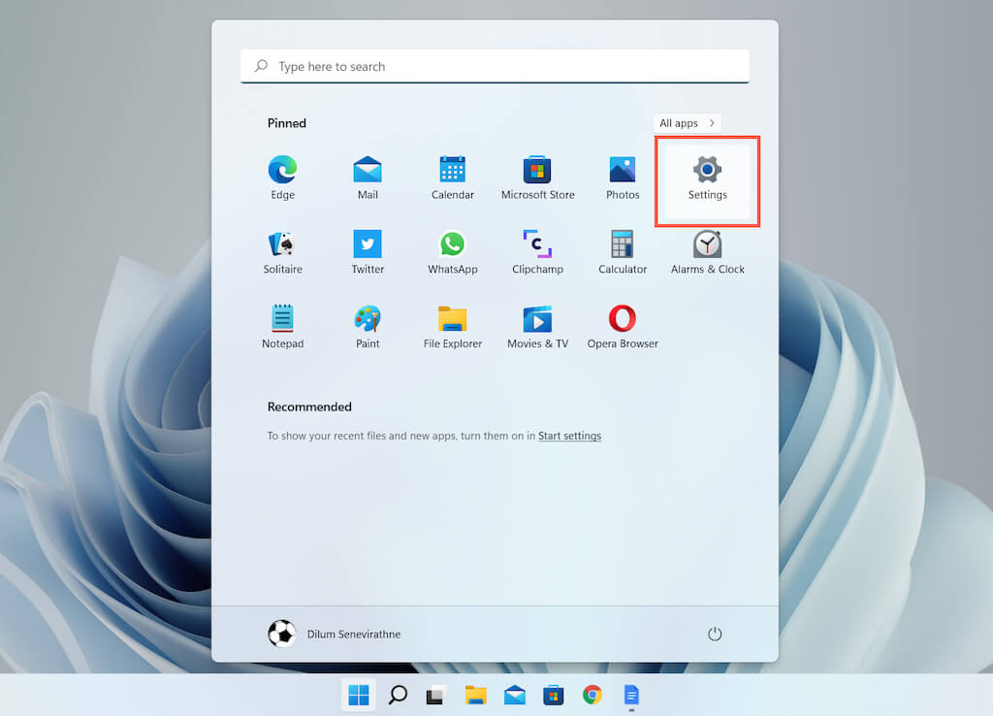Open Dilum Senevirathne user account menu
This screenshot has height=716, width=993.
pyautogui.click(x=335, y=634)
